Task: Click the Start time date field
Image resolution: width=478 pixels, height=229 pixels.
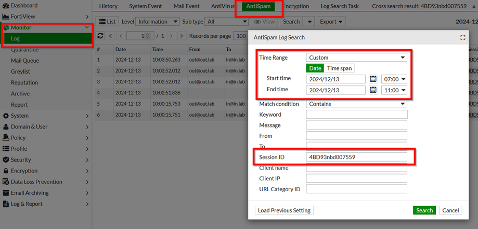Action: [x=335, y=79]
